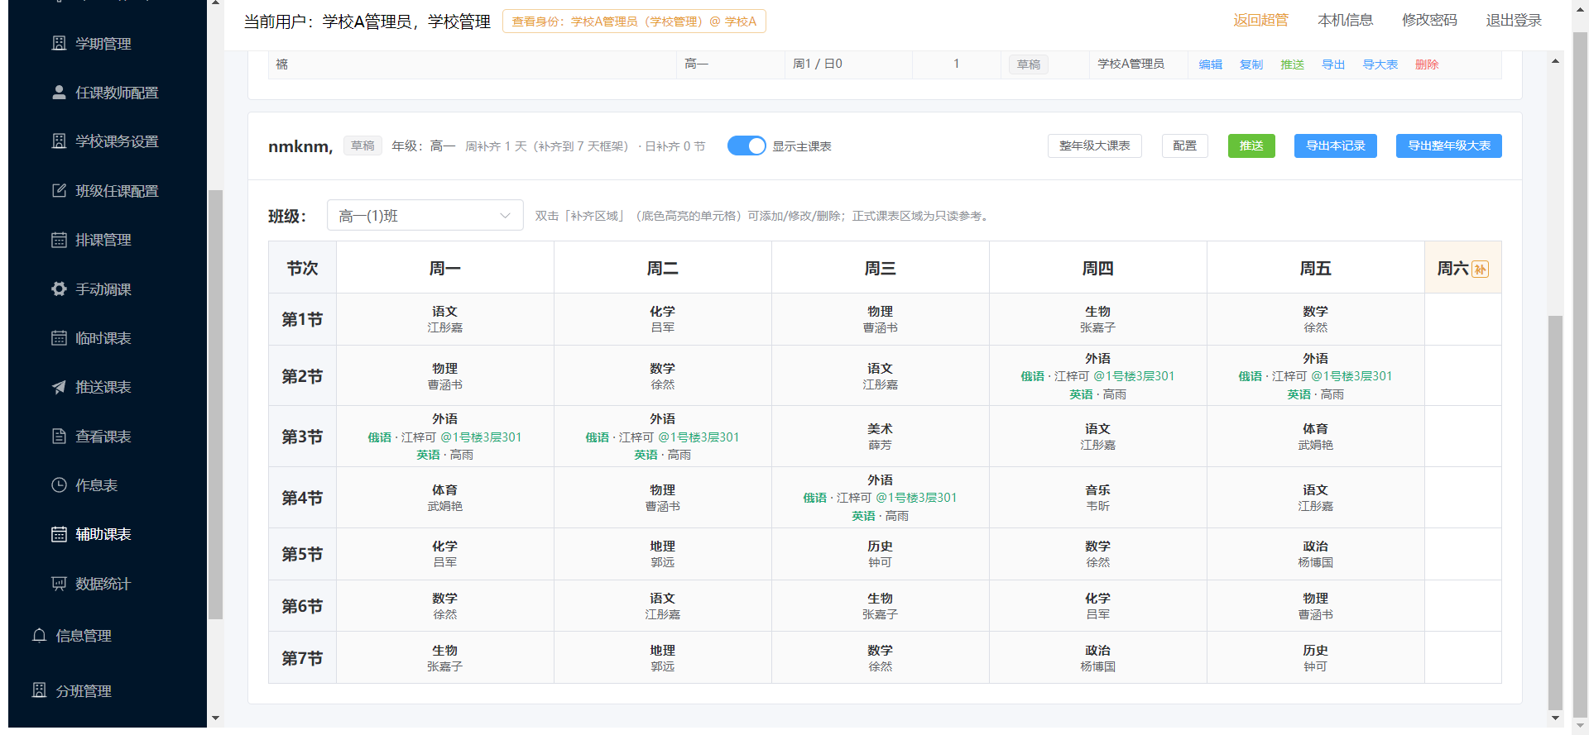Screen dimensions: 1589x735
Task: Click the 周六 第1节 empty supplement cell
Action: tap(1462, 319)
